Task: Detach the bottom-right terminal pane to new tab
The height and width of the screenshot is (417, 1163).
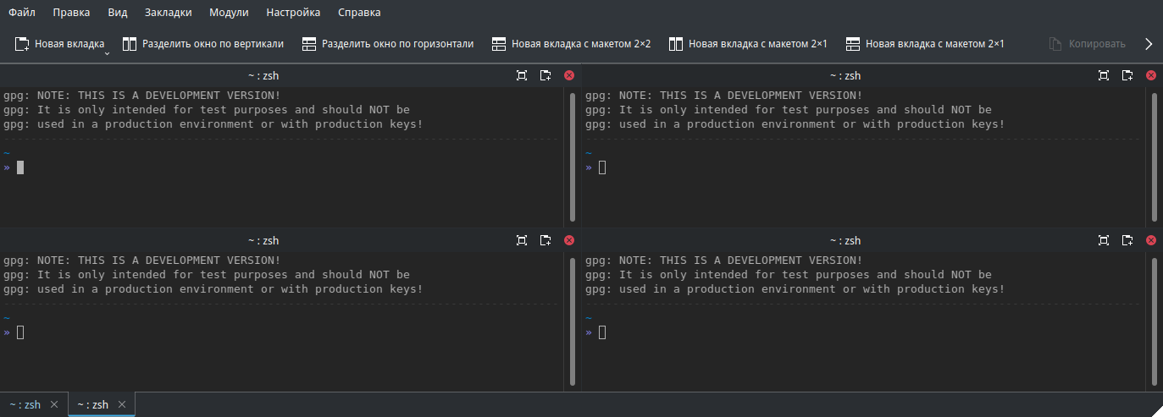Action: click(1127, 241)
